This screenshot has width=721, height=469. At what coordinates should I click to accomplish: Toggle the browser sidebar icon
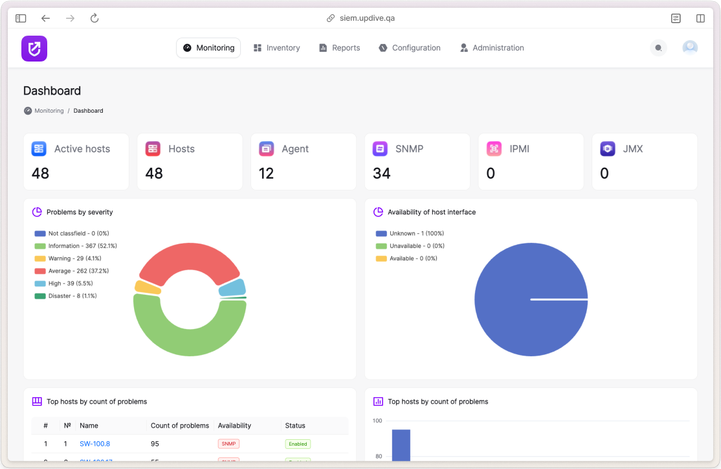pyautogui.click(x=21, y=18)
